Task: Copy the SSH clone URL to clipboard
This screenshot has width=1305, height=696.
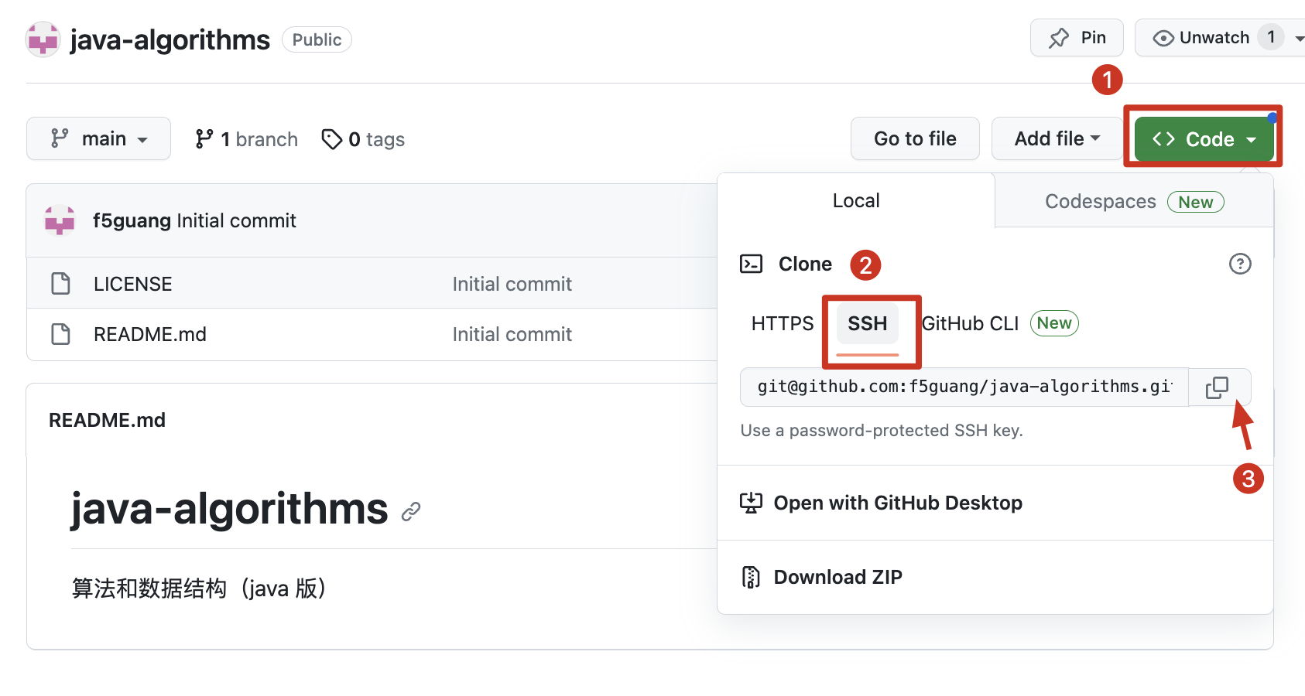Action: pyautogui.click(x=1218, y=387)
